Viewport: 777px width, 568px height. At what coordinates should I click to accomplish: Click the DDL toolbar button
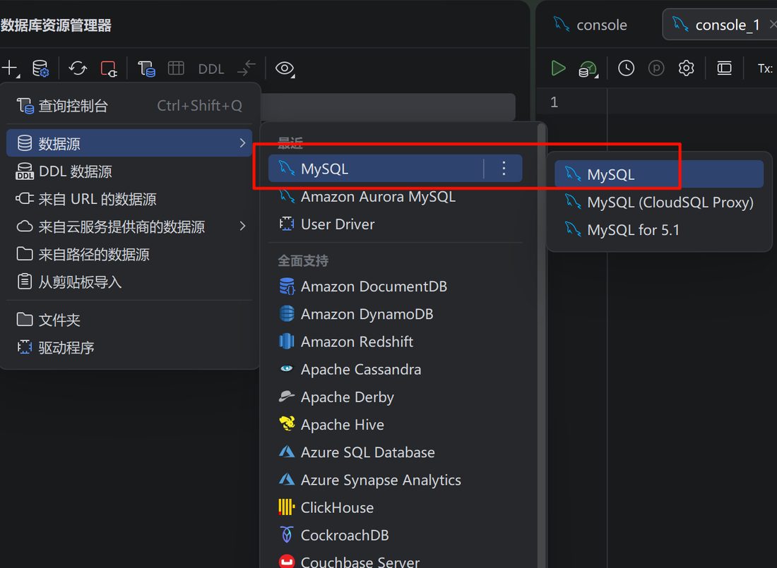211,69
